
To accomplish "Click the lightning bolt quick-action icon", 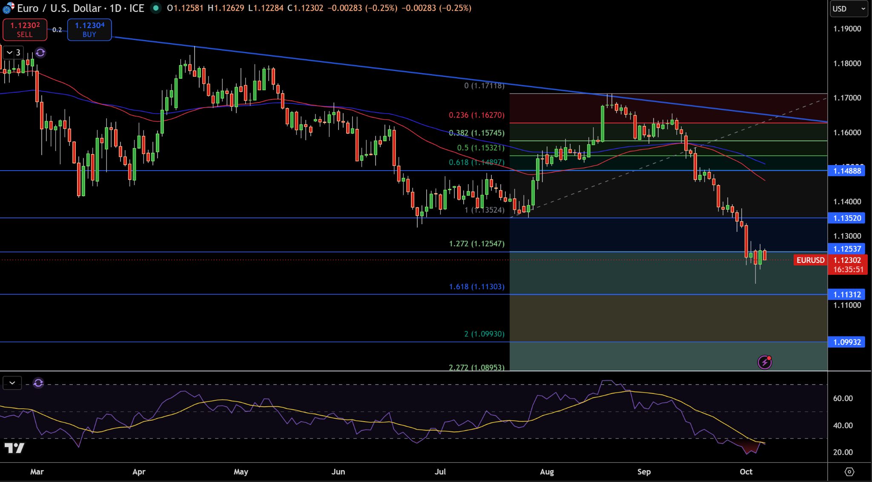I will [x=765, y=362].
